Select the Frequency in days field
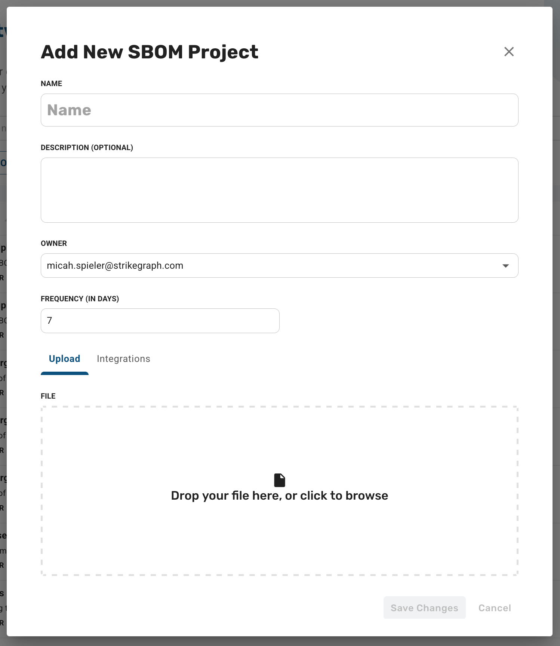 (x=160, y=321)
